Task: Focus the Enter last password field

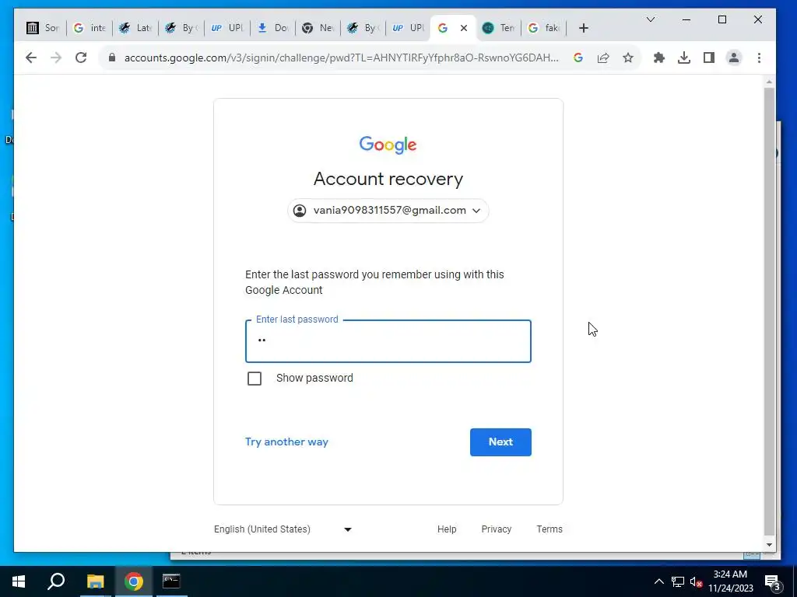Action: [x=388, y=340]
